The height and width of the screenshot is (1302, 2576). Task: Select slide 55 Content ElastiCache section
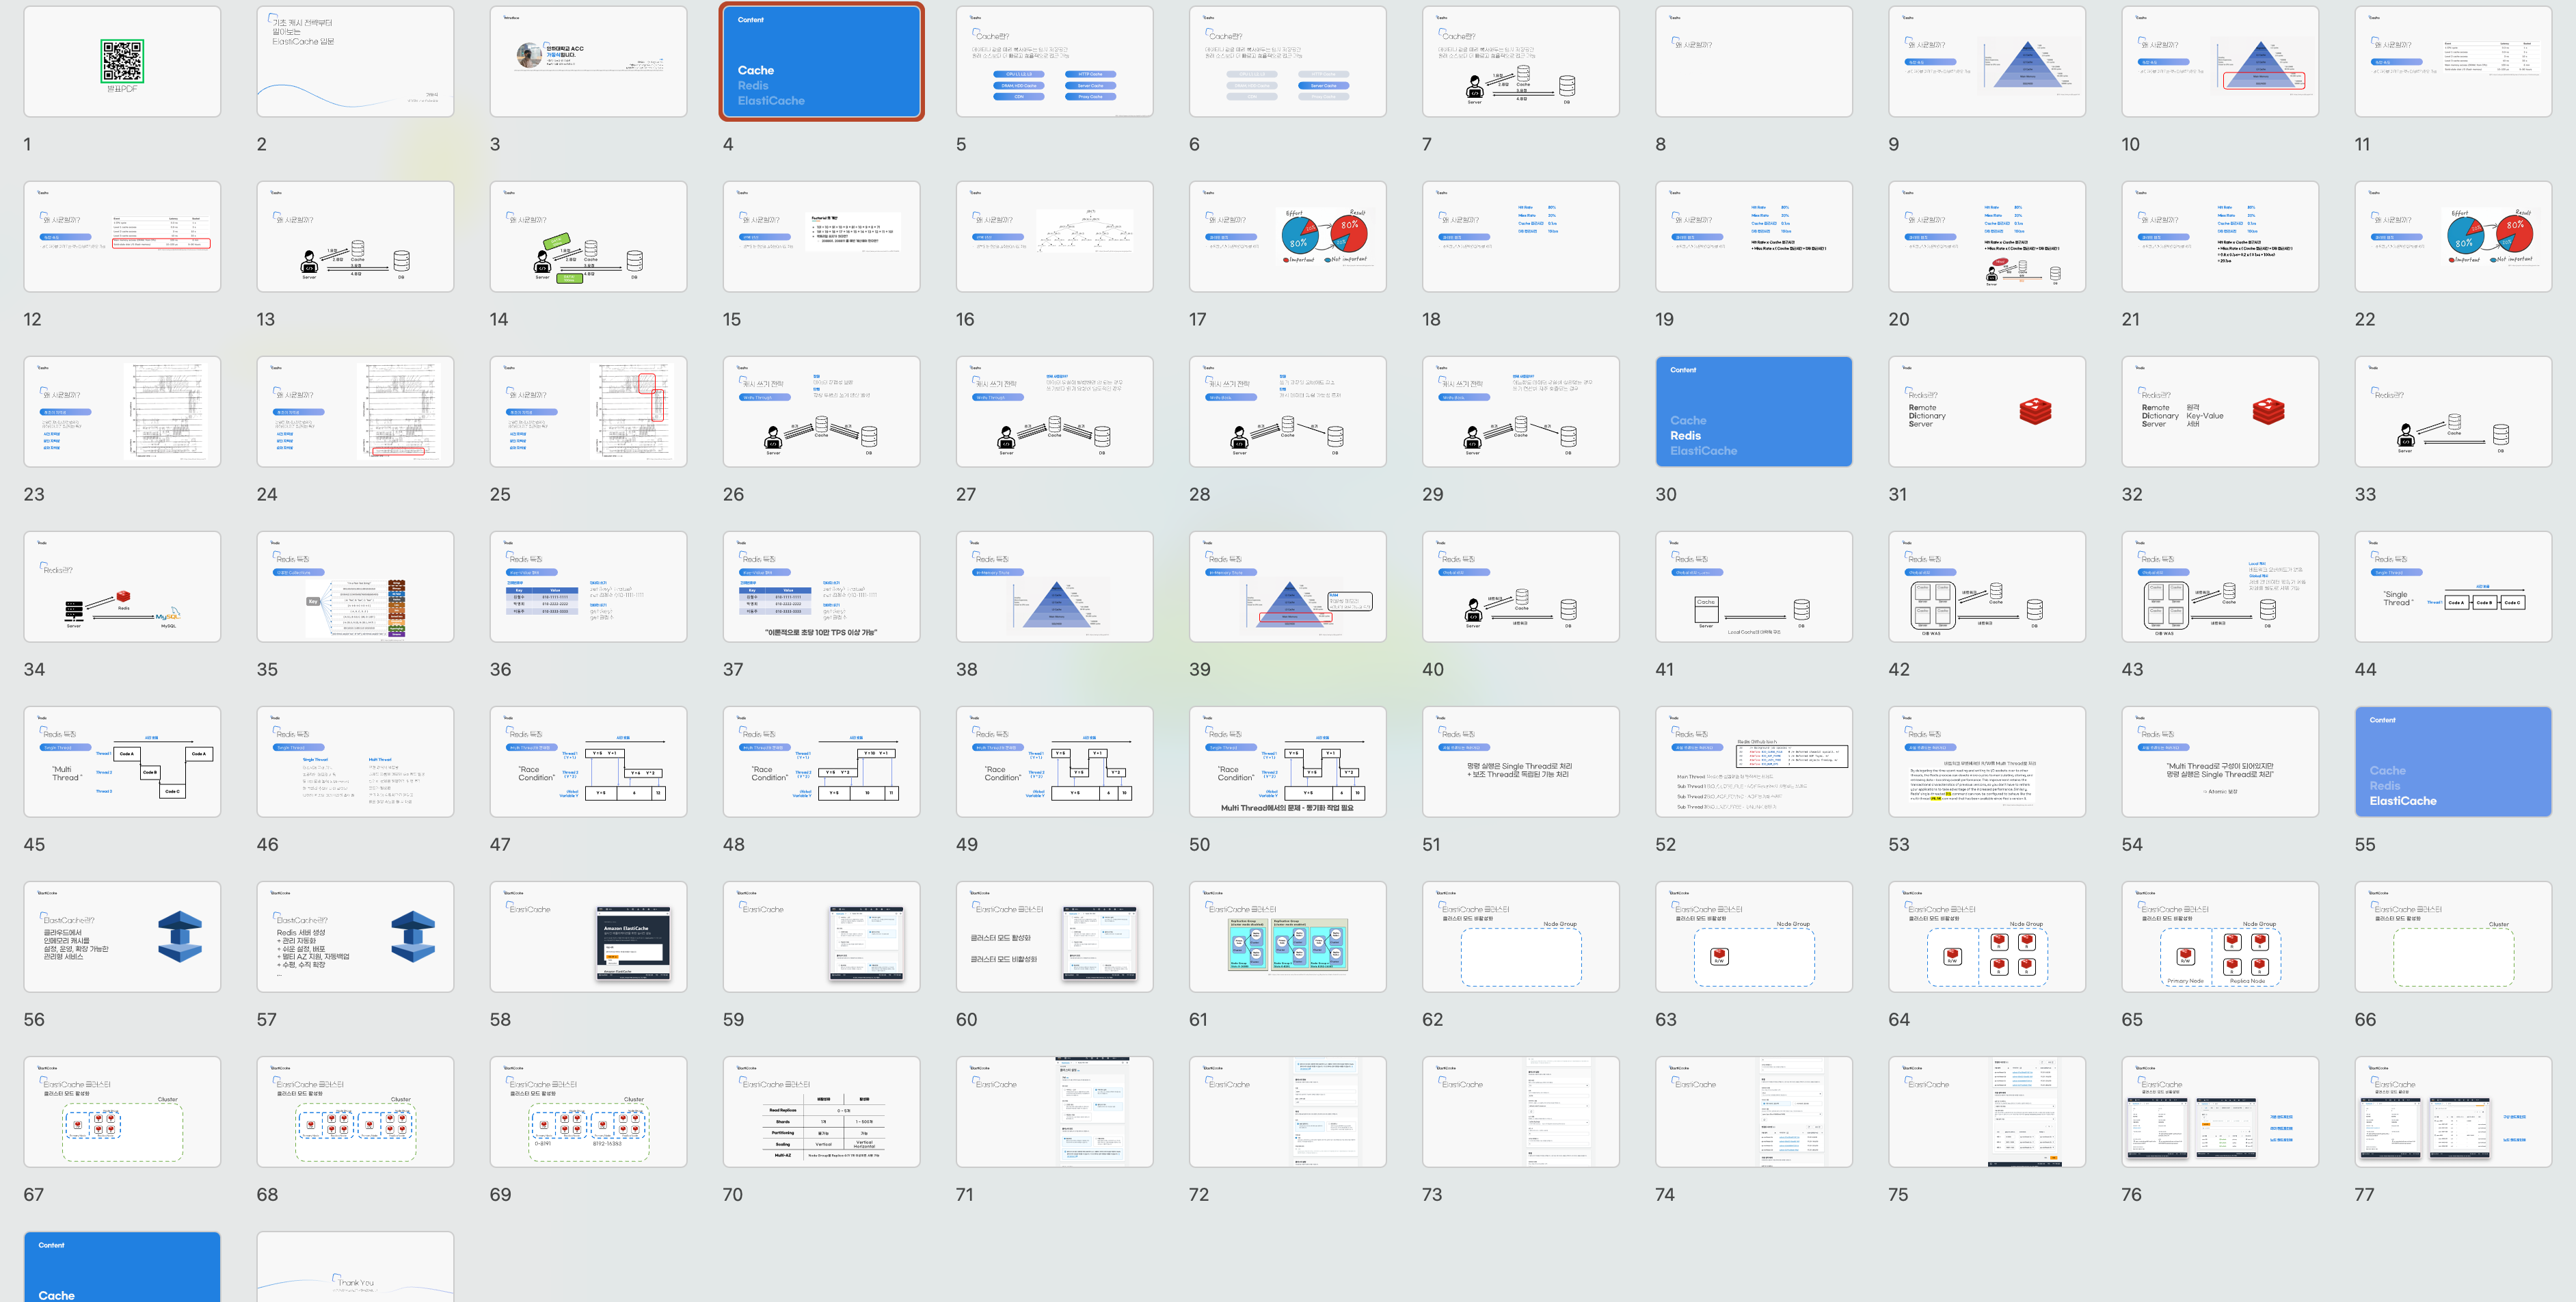pyautogui.click(x=2453, y=761)
